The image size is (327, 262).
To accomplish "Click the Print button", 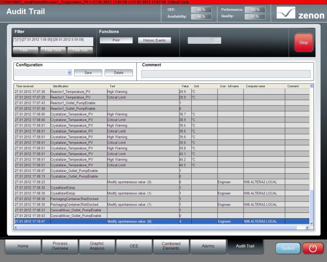I will click(x=116, y=40).
